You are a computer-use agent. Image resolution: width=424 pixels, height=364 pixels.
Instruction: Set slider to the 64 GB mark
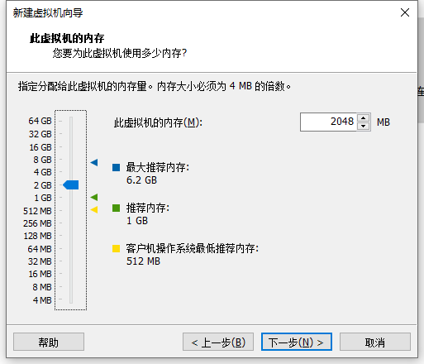coord(71,121)
